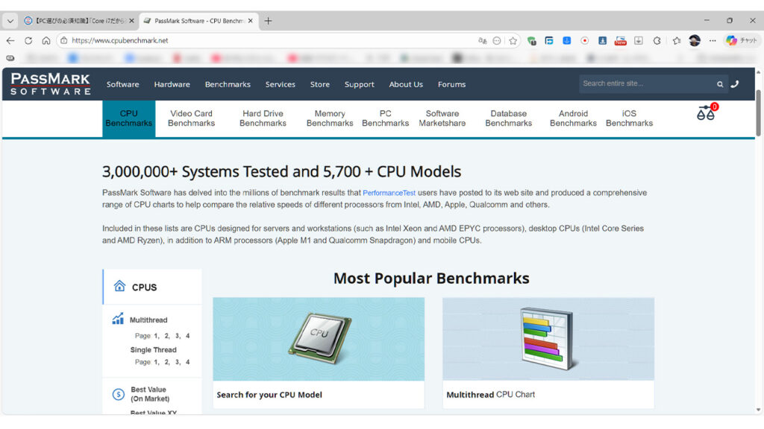Click the browser refresh icon

coord(28,41)
